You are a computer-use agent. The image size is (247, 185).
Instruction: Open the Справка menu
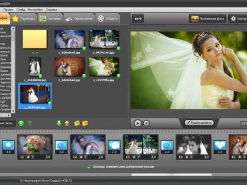pos(51,10)
